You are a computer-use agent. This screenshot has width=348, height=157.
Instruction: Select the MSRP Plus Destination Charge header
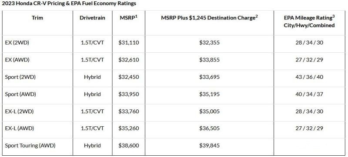point(209,18)
